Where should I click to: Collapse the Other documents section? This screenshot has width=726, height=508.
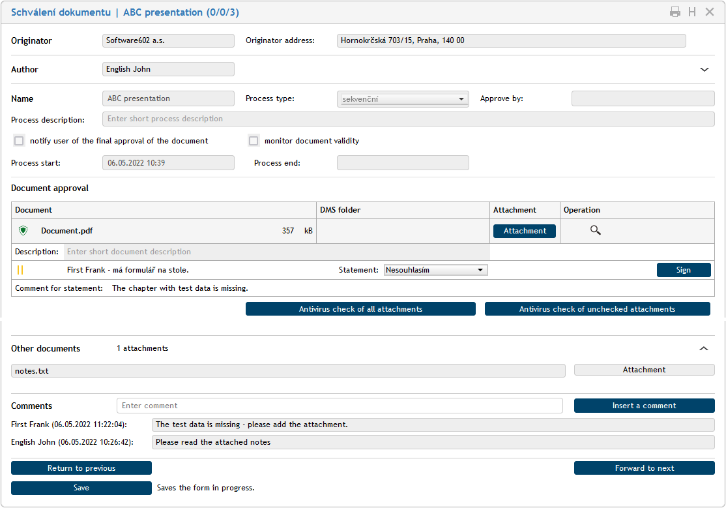click(704, 349)
